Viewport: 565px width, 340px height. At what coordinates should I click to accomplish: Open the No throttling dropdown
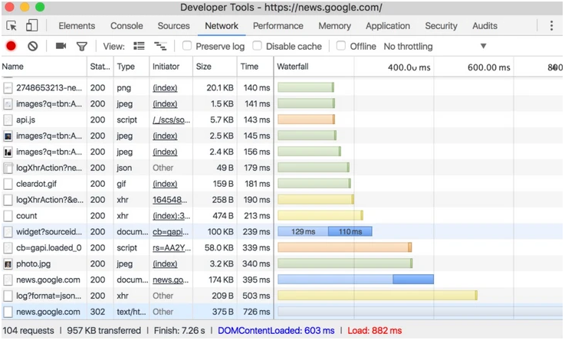[435, 47]
